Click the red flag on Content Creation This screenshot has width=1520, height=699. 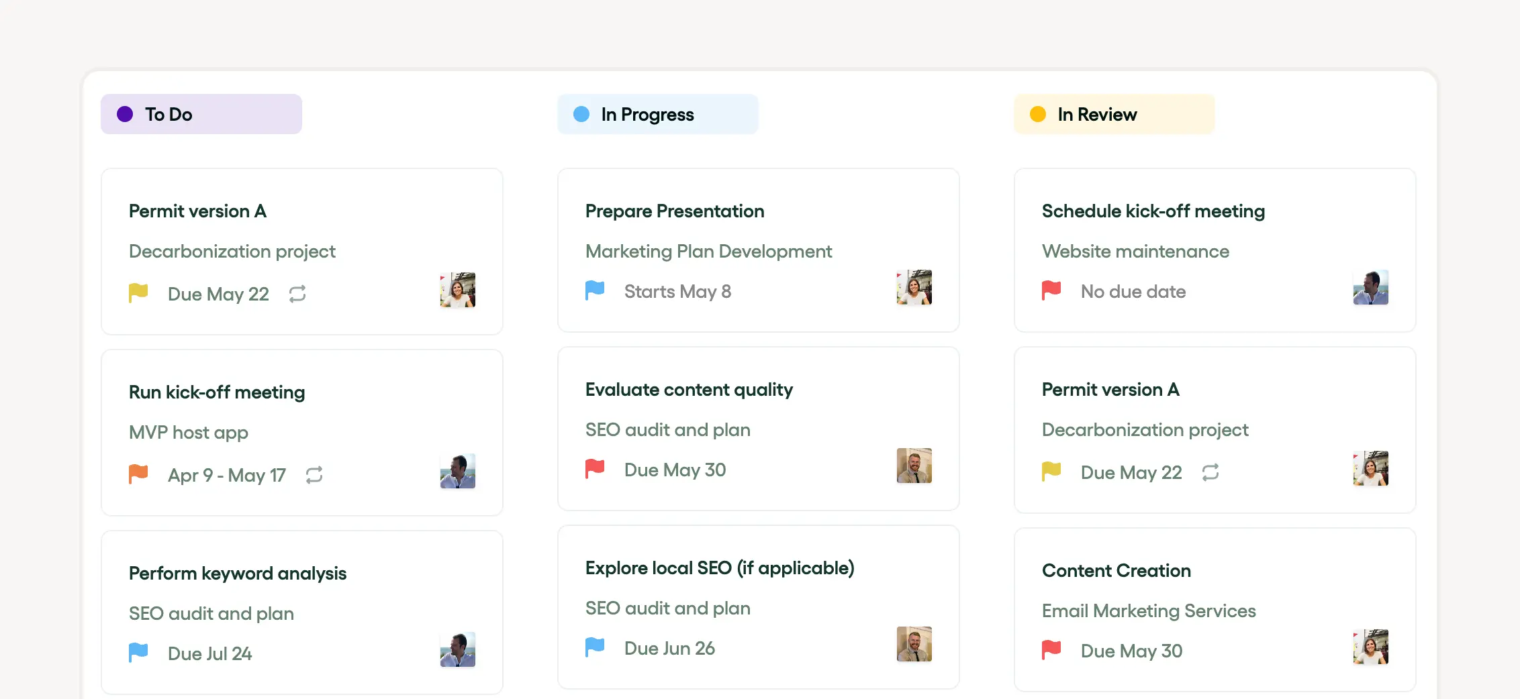pyautogui.click(x=1051, y=650)
